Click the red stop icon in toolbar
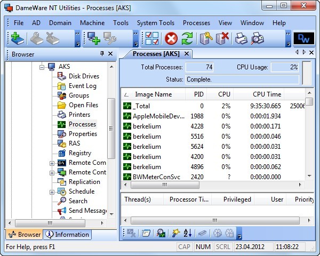 point(171,38)
